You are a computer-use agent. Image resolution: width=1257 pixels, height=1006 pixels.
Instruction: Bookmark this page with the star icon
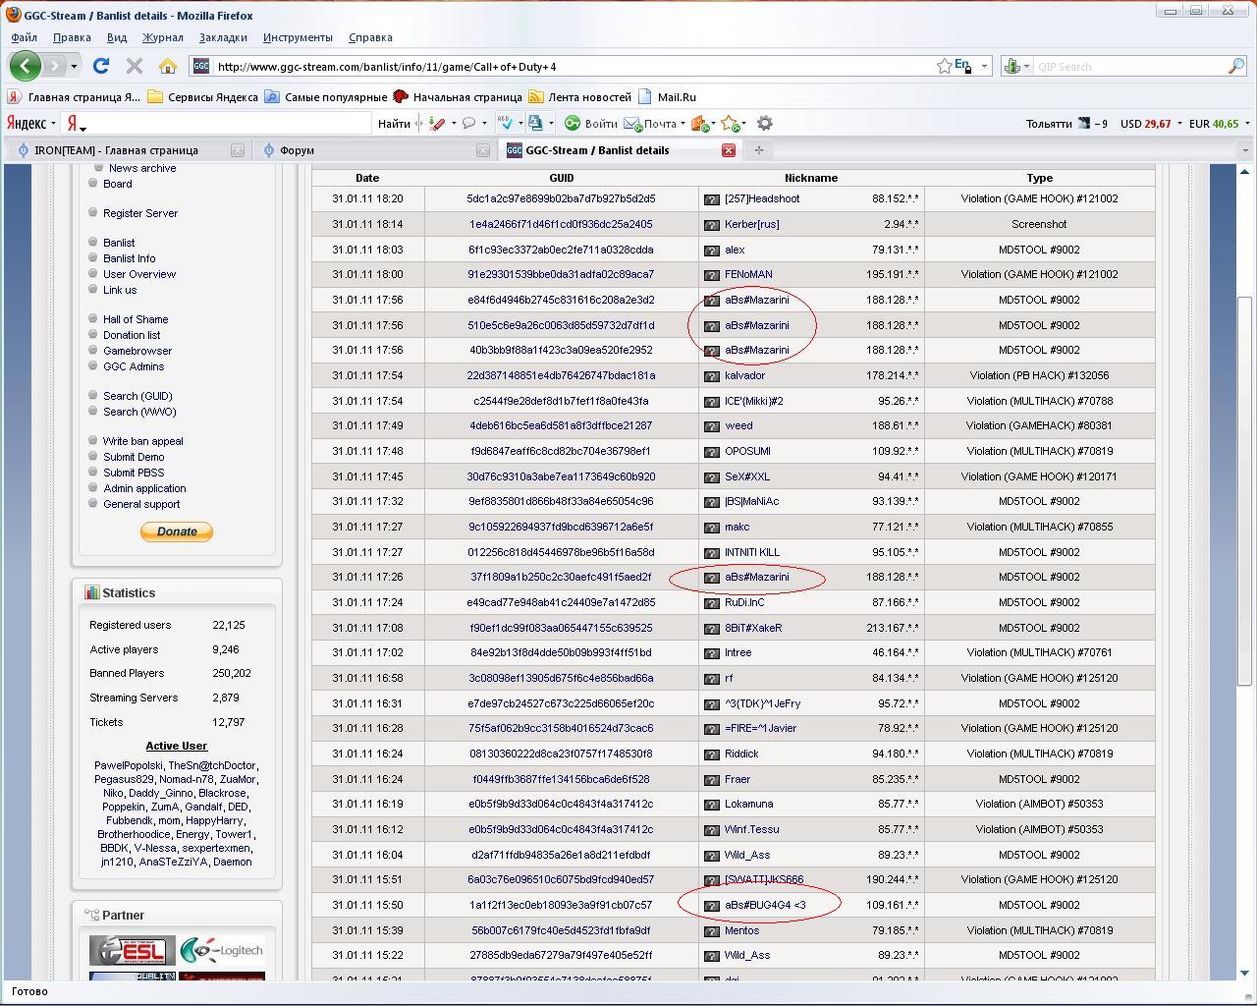click(x=944, y=66)
